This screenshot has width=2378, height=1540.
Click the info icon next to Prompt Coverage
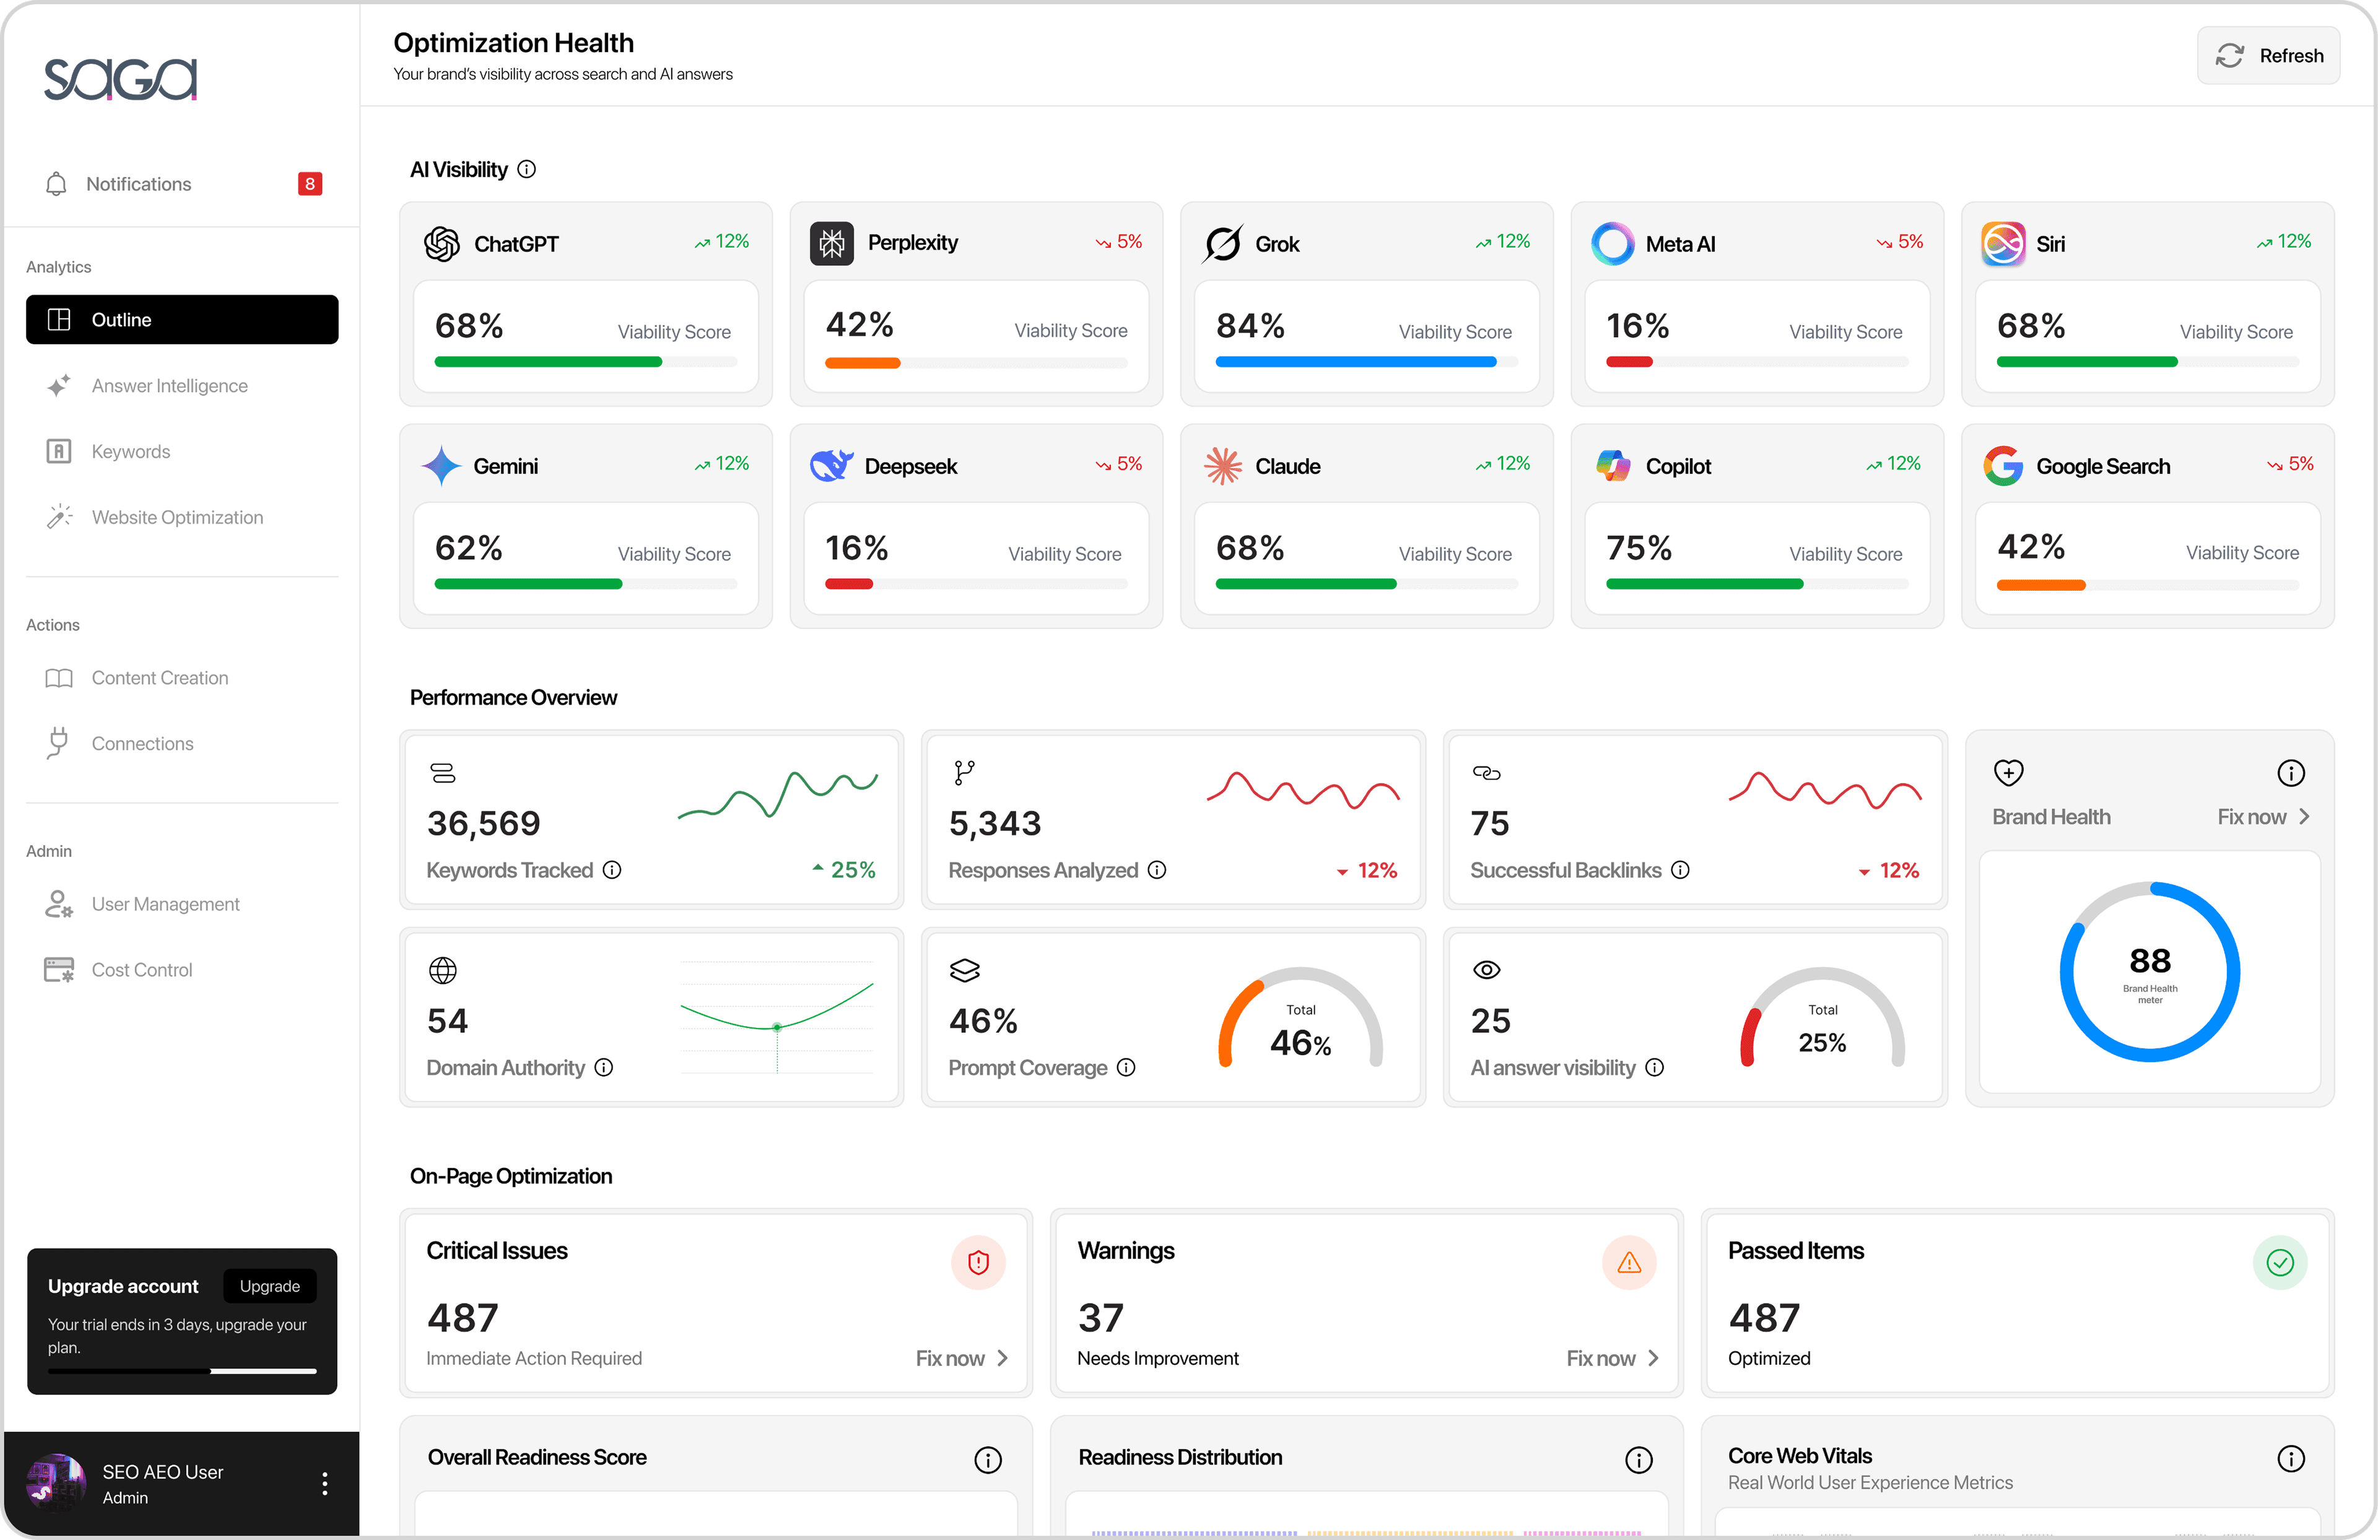pyautogui.click(x=1126, y=1068)
